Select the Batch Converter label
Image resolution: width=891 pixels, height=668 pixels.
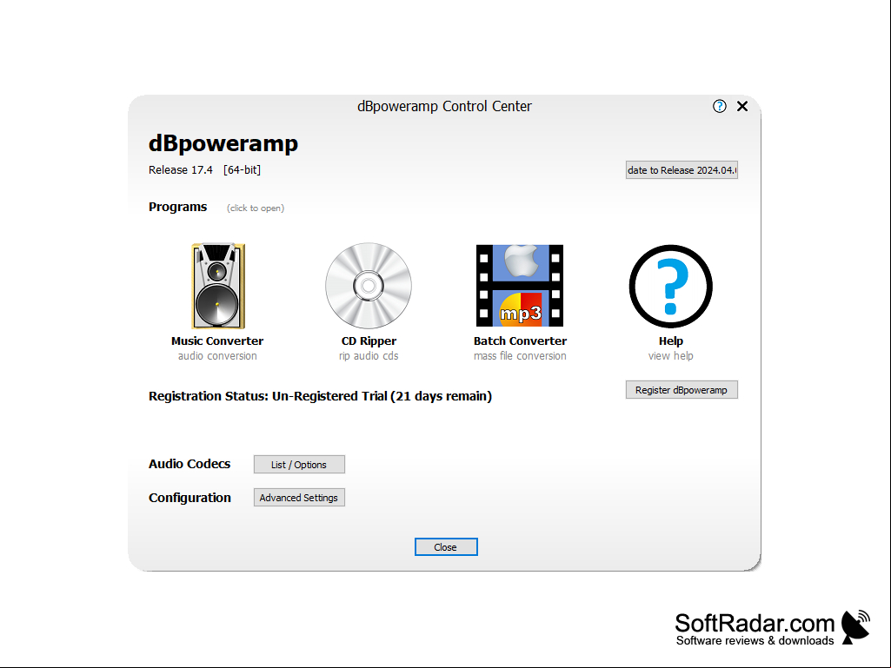point(520,341)
